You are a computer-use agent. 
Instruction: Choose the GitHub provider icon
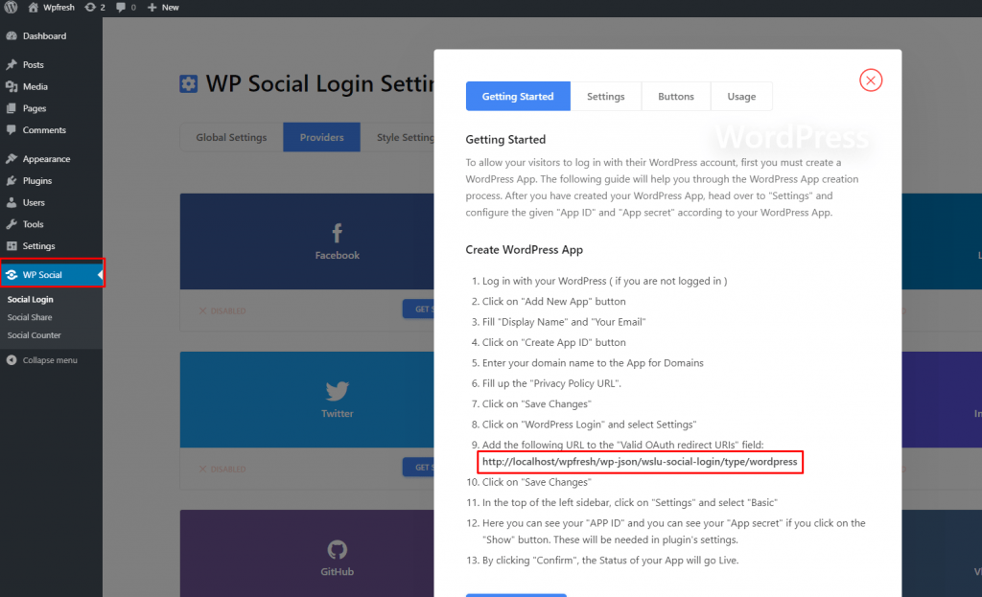[x=337, y=549]
